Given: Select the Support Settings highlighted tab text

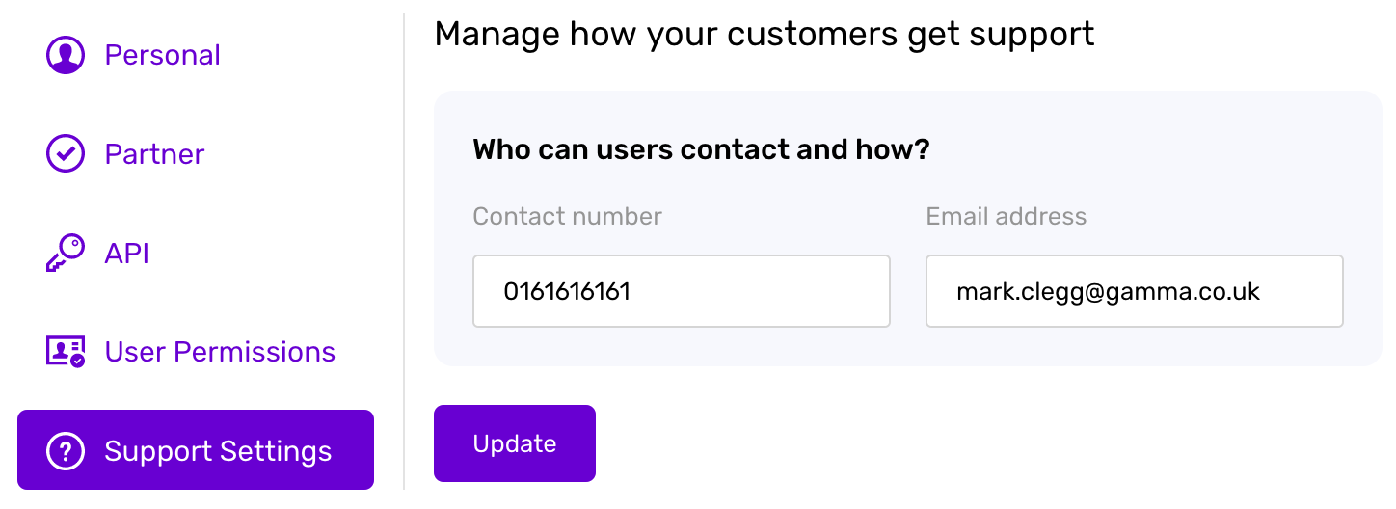Looking at the screenshot, I should point(218,451).
